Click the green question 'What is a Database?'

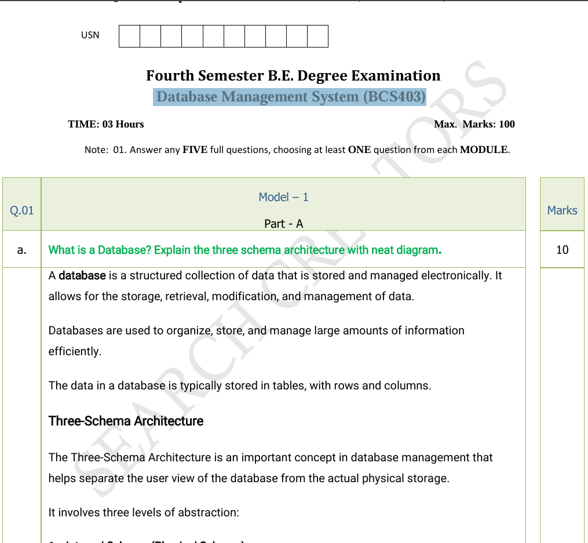[x=245, y=250]
